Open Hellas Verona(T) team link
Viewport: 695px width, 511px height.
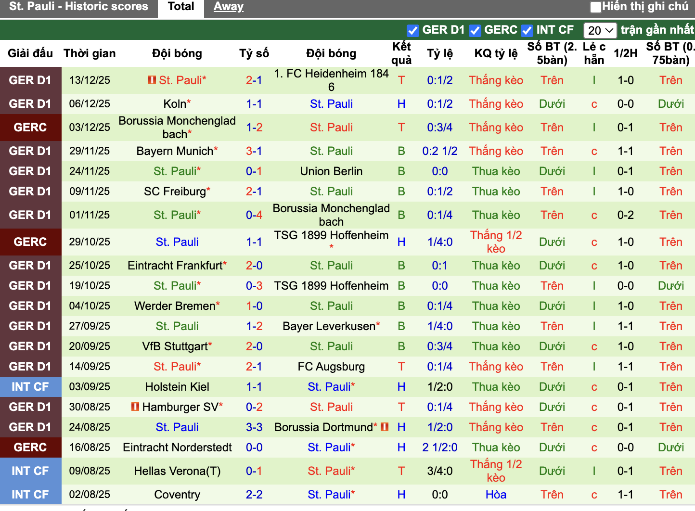(177, 471)
